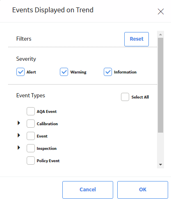
Task: Expand the Inspection tree node arrow
Action: pyautogui.click(x=19, y=147)
